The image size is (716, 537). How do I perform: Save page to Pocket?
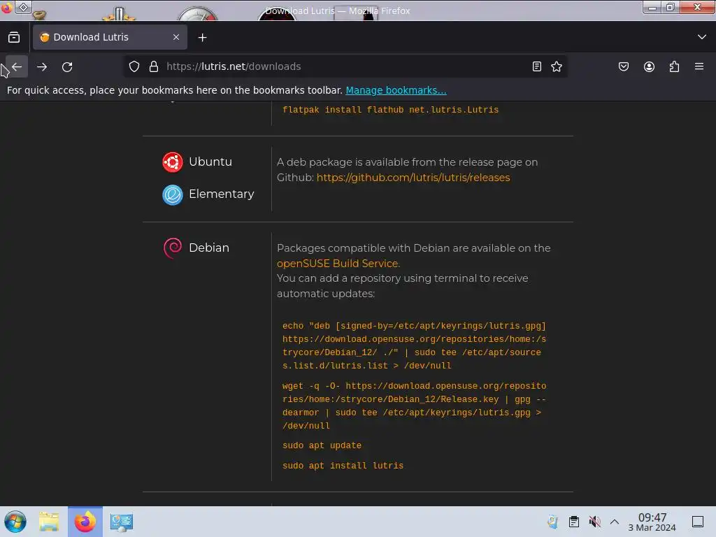click(624, 66)
